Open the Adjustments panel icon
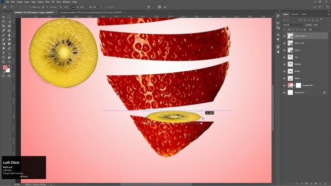The width and height of the screenshot is (331, 186). click(278, 51)
